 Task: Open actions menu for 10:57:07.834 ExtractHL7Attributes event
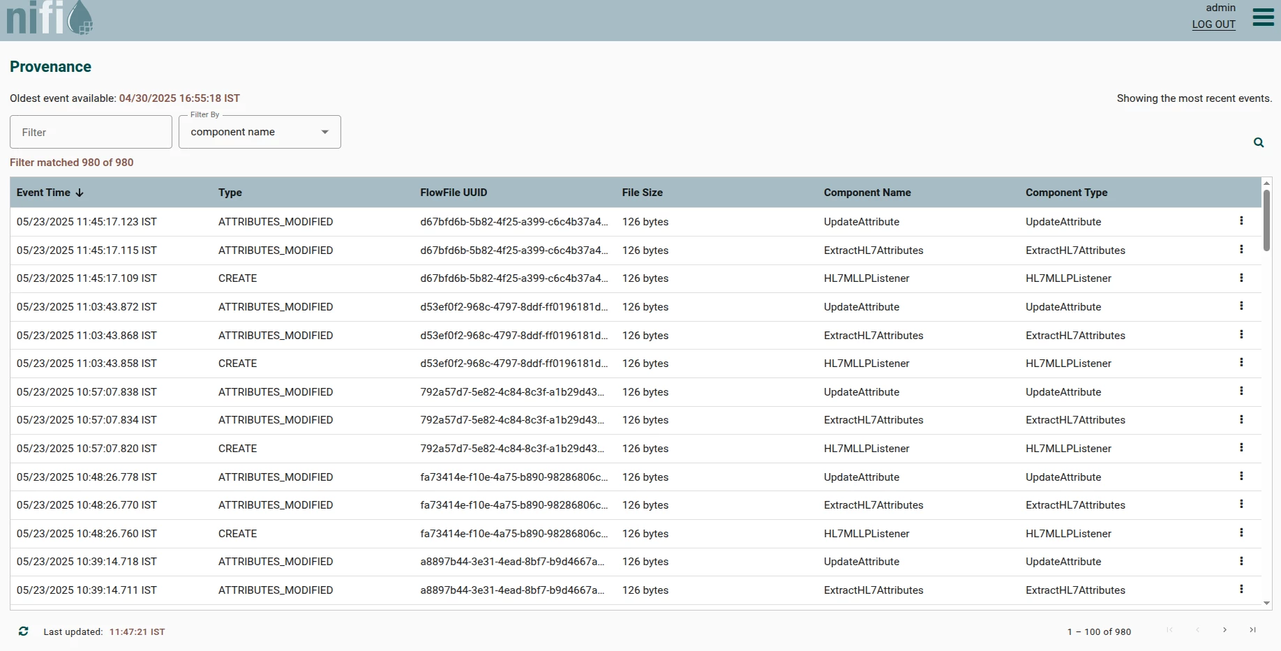click(x=1241, y=419)
